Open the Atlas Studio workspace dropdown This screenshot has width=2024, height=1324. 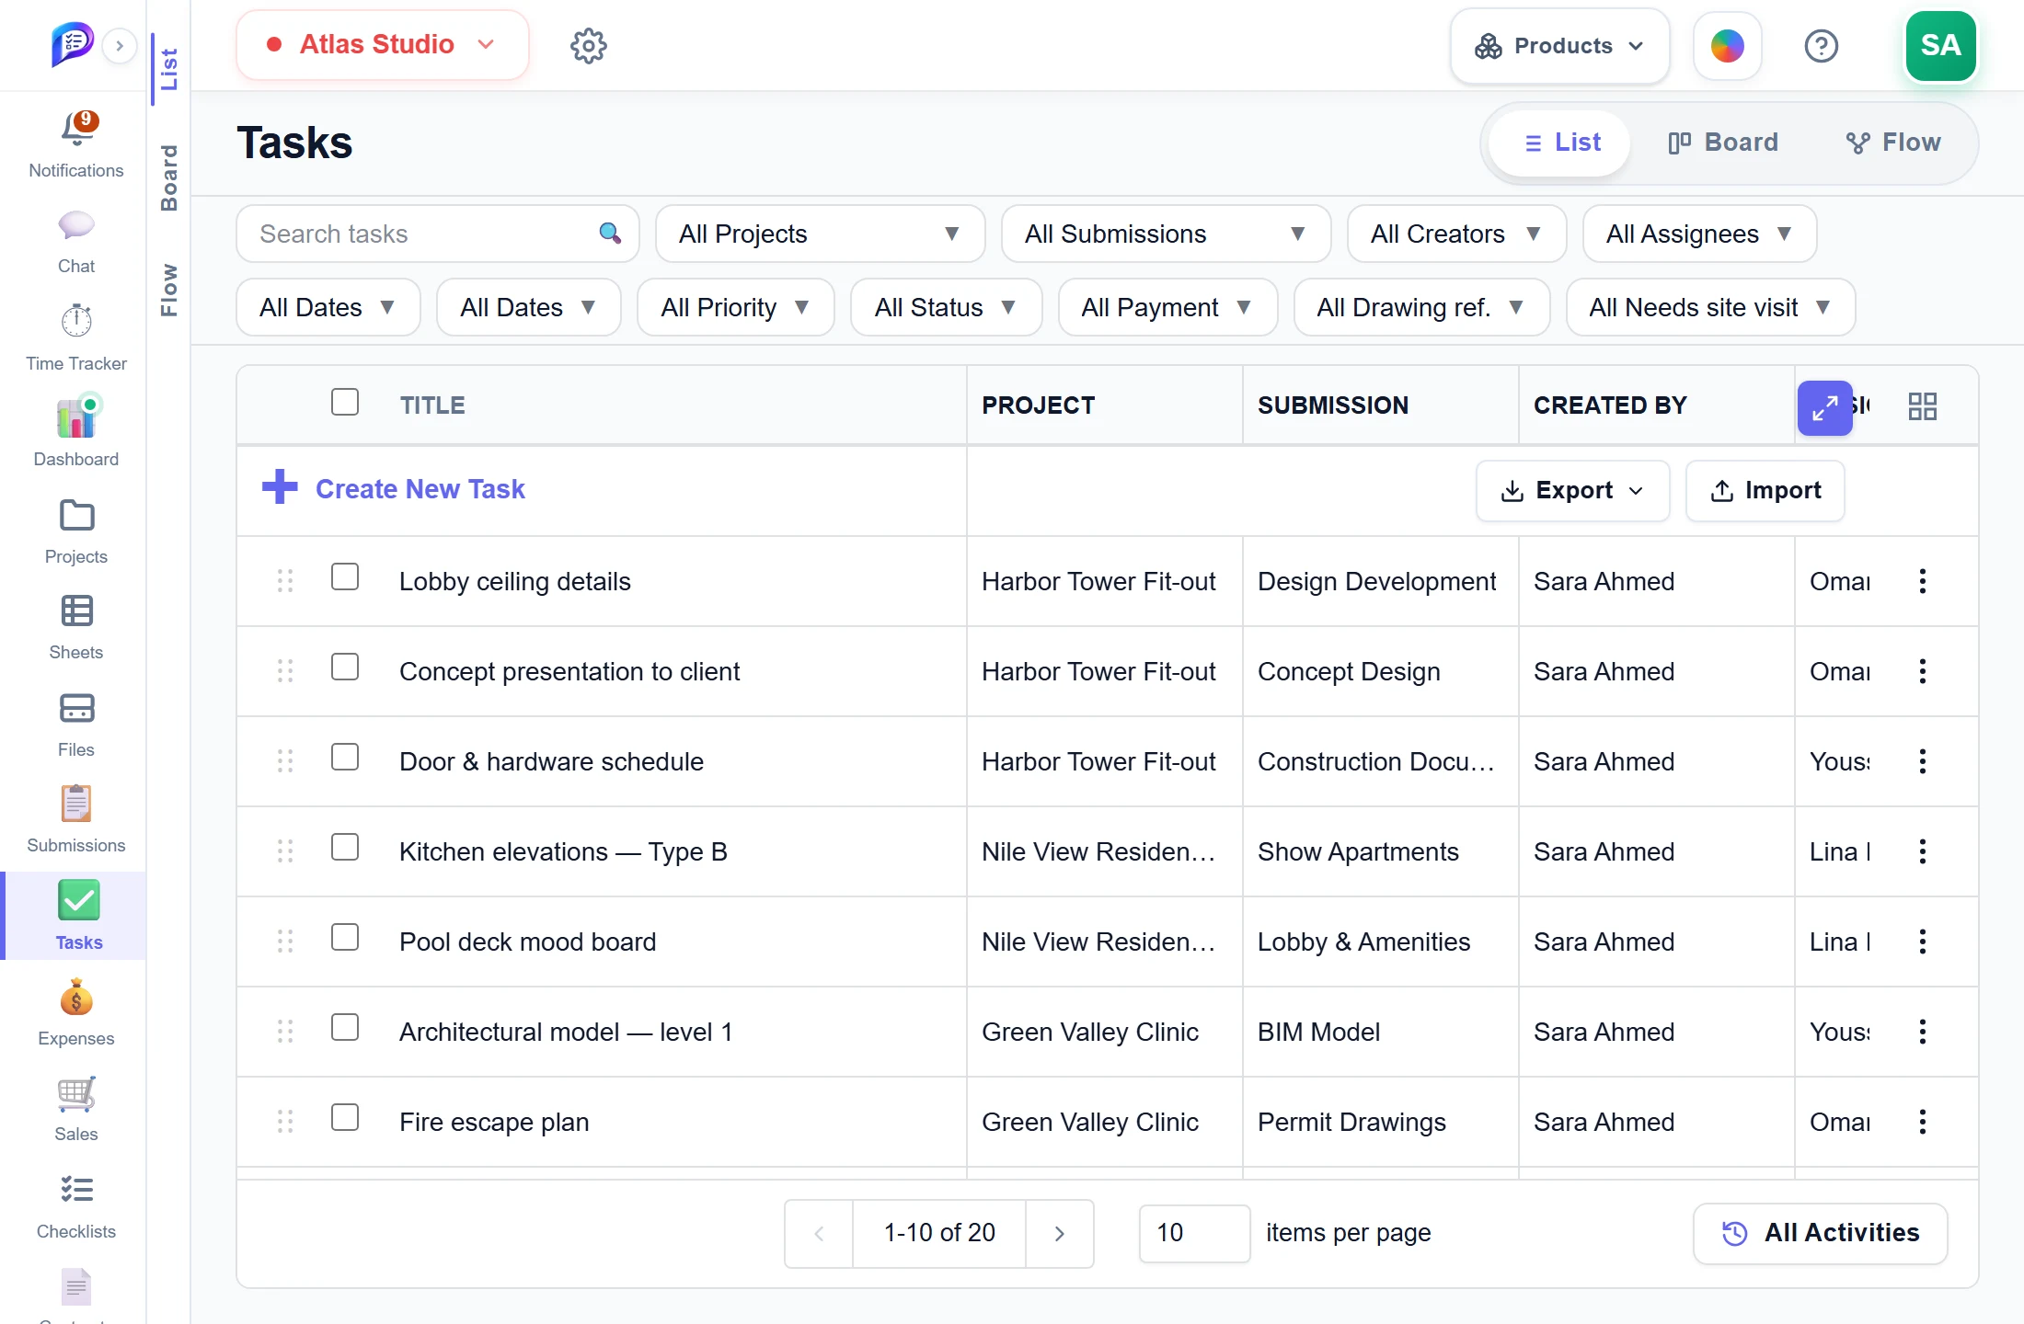coord(382,45)
